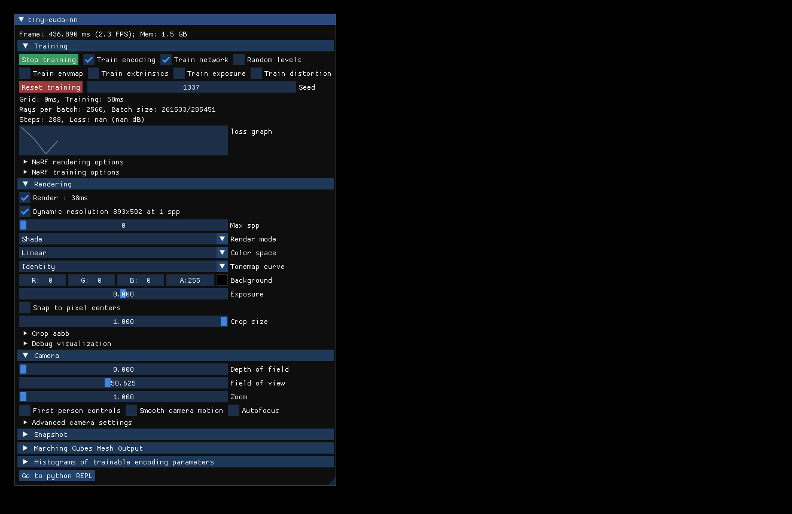The height and width of the screenshot is (514, 792).
Task: Enable Random levels
Action: [239, 59]
